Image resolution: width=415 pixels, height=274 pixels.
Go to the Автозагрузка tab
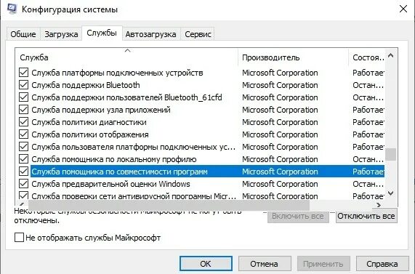click(151, 34)
